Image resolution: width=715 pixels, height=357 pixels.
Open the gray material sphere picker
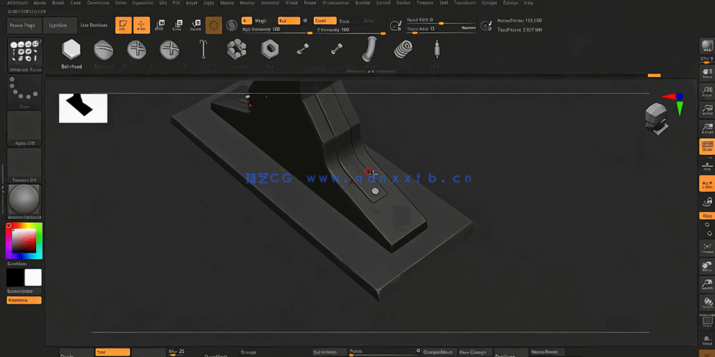[25, 201]
